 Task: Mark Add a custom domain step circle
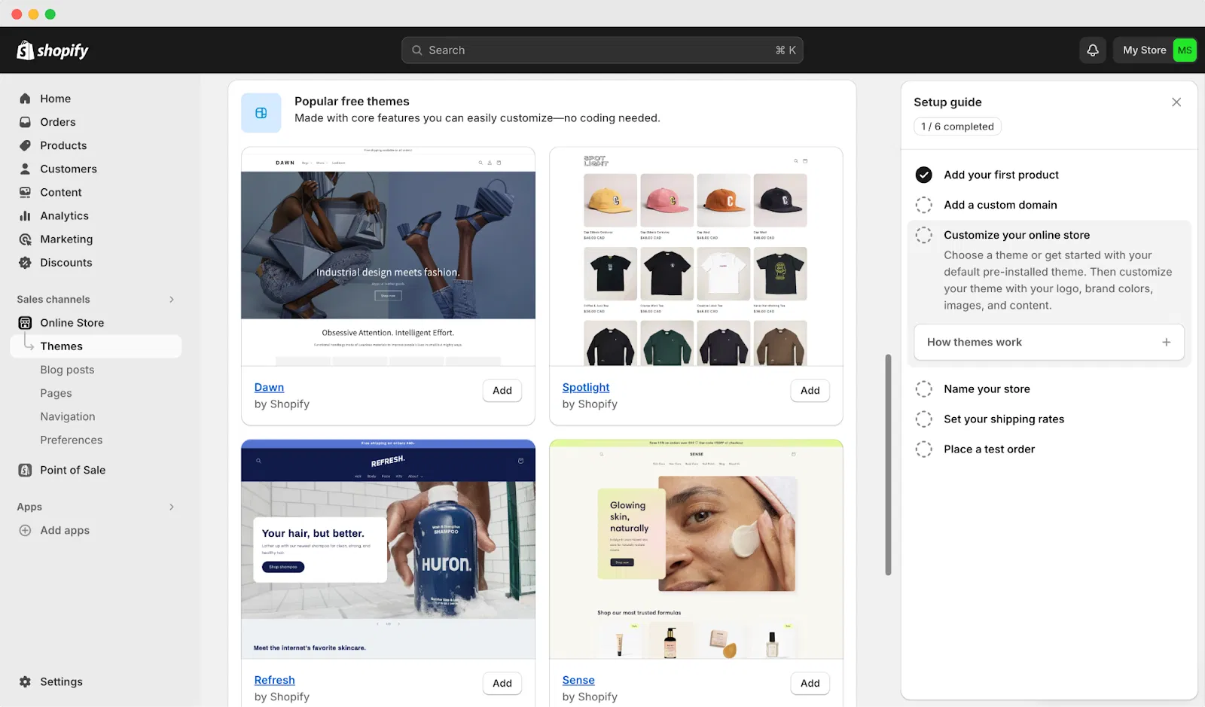click(x=923, y=205)
